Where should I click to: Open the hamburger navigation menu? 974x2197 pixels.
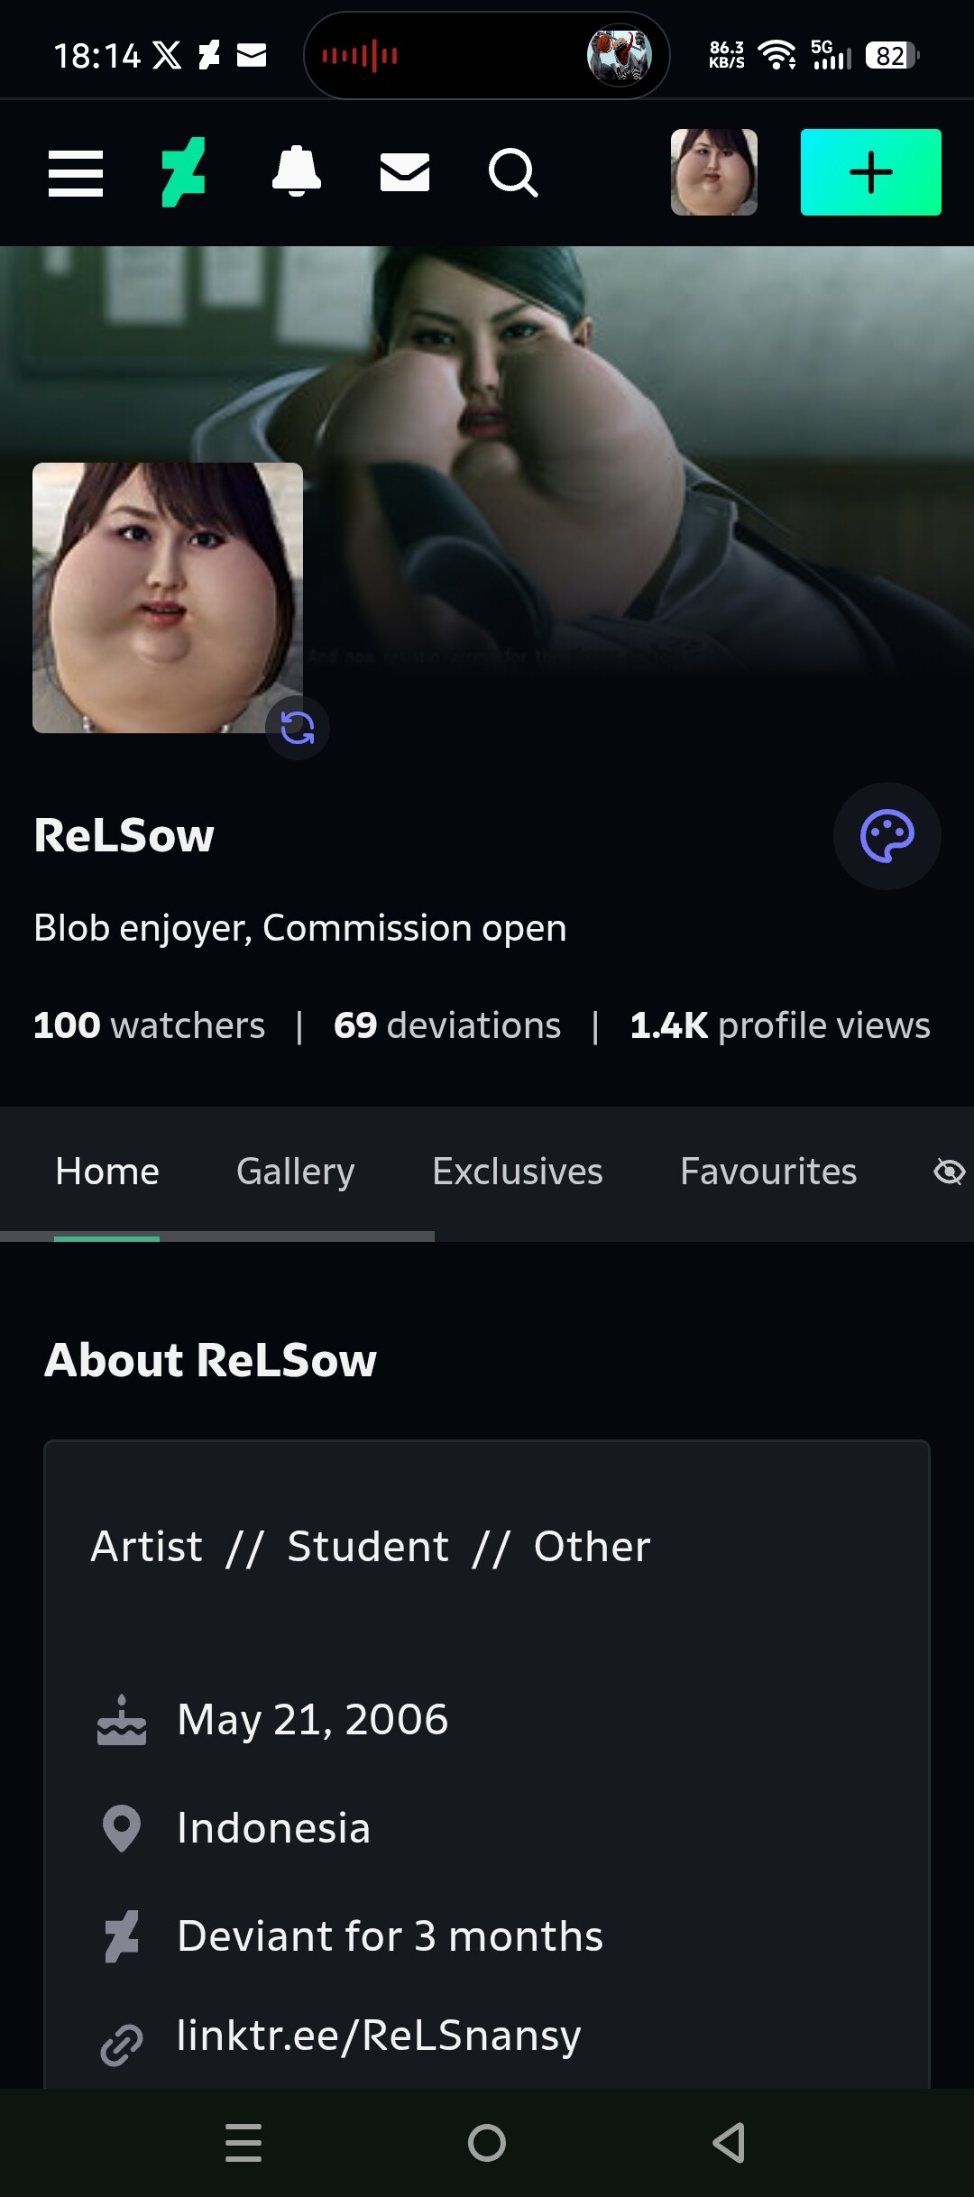76,173
